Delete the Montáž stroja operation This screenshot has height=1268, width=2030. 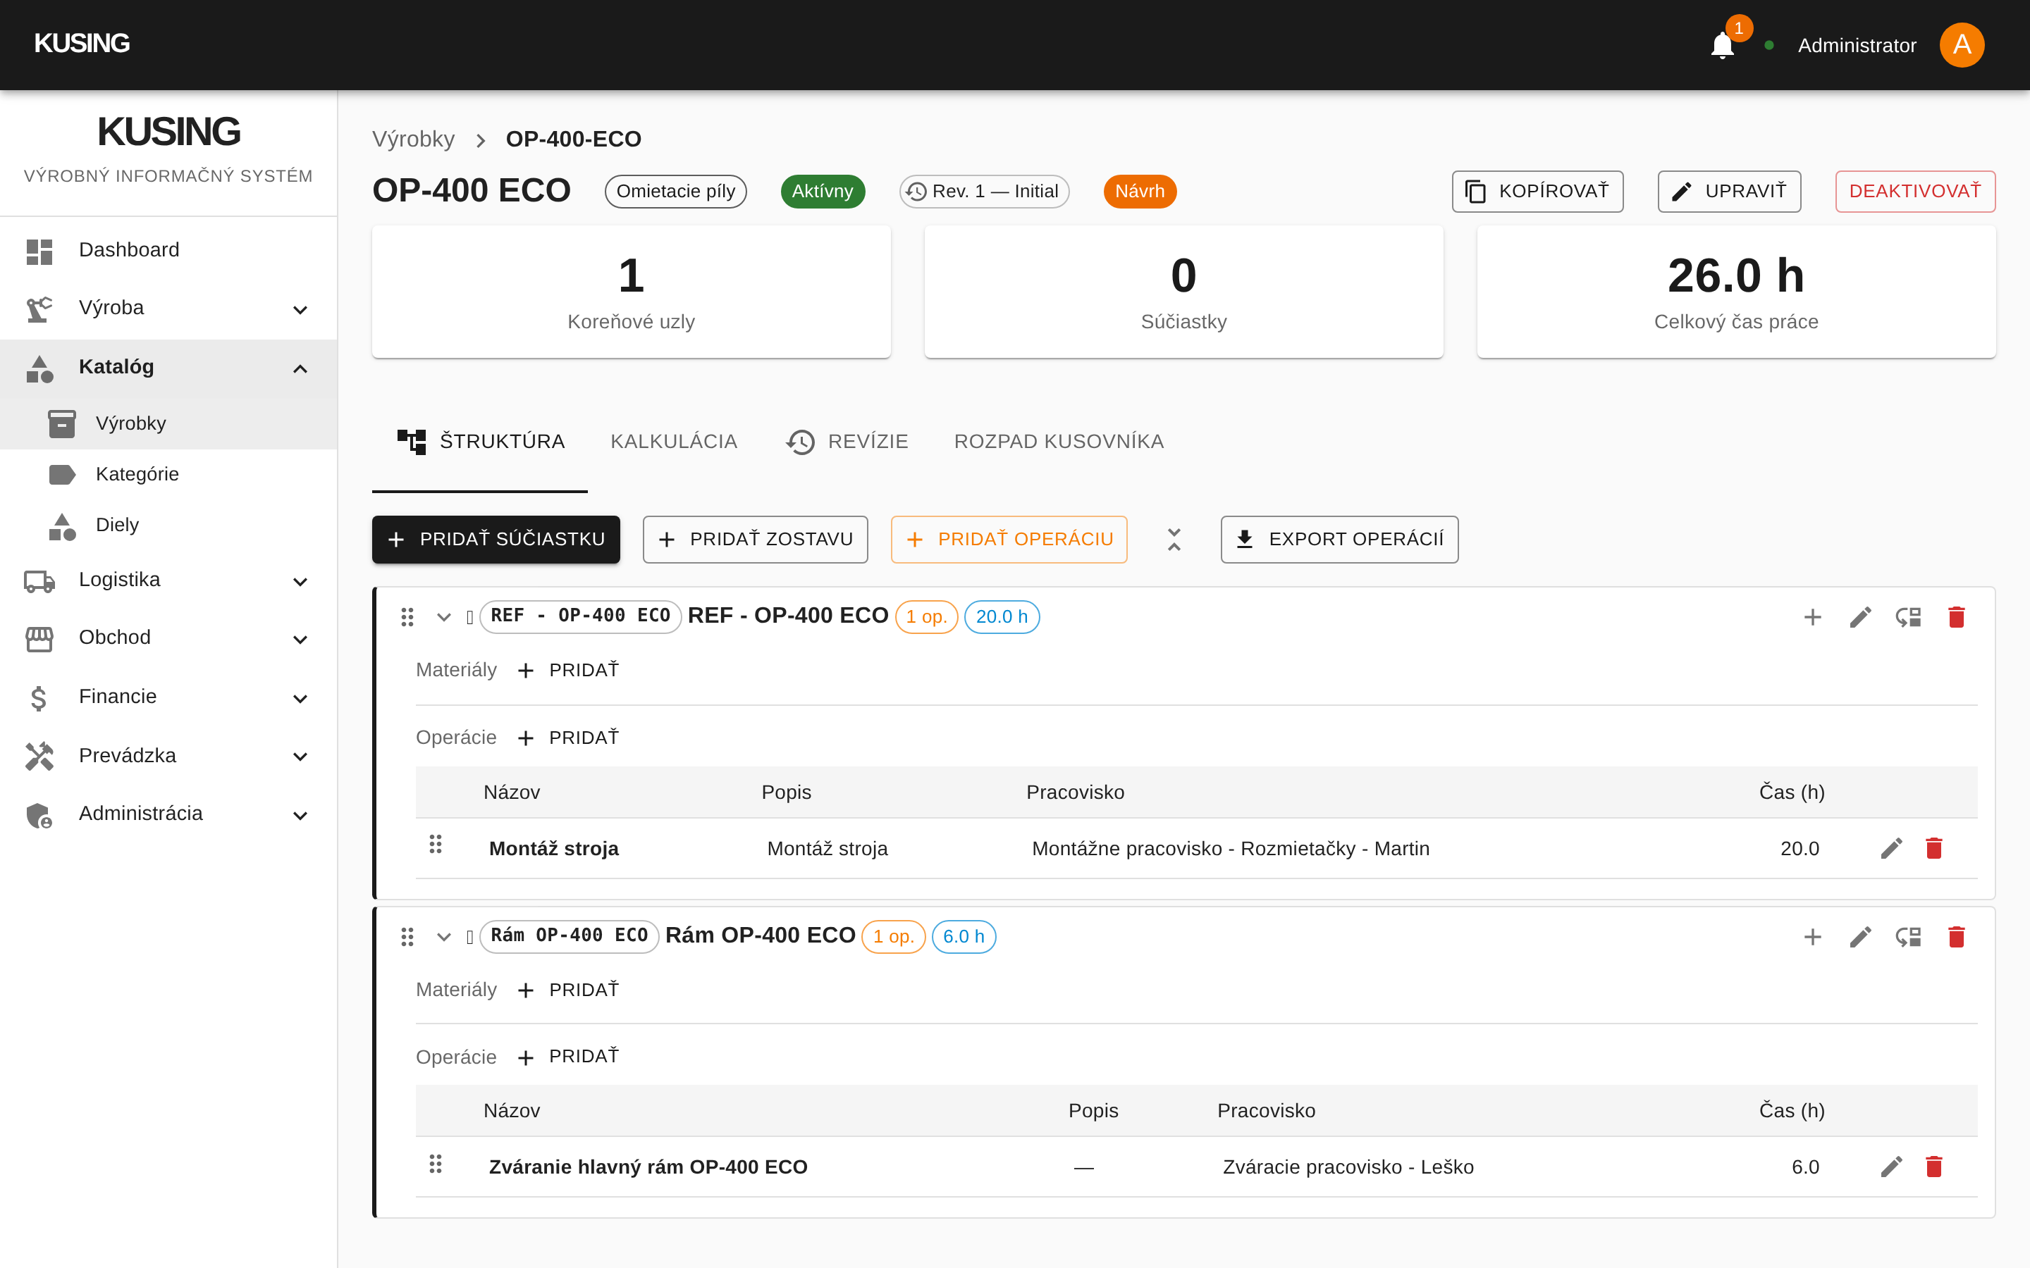coord(1934,849)
